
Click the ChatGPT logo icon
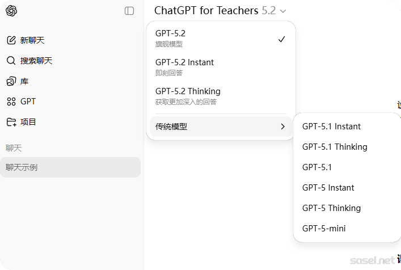[x=11, y=11]
